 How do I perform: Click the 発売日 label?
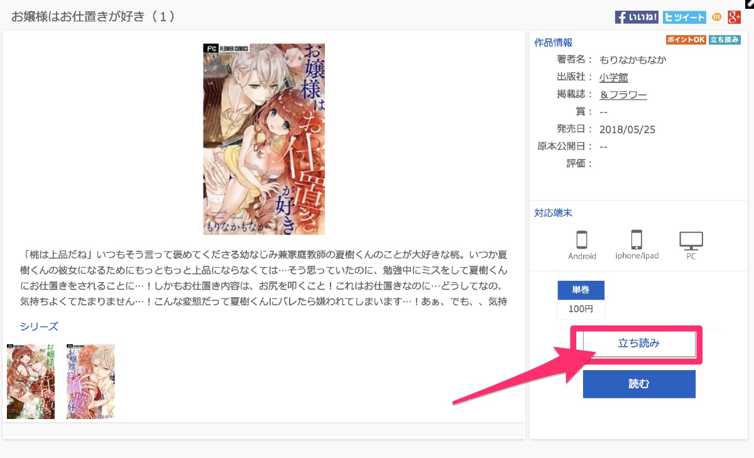pos(574,129)
